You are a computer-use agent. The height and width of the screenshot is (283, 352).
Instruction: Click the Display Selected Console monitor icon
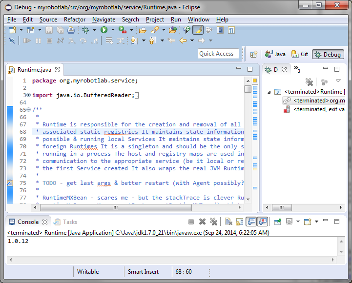[x=289, y=222]
